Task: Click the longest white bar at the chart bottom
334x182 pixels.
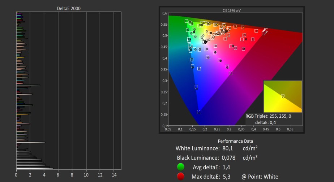Action: click(35, 168)
